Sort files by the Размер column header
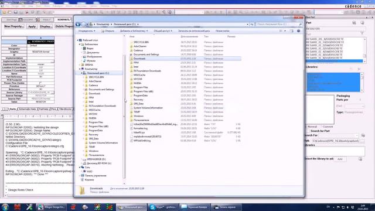Screen dimensions: 375x211 tap(231, 36)
